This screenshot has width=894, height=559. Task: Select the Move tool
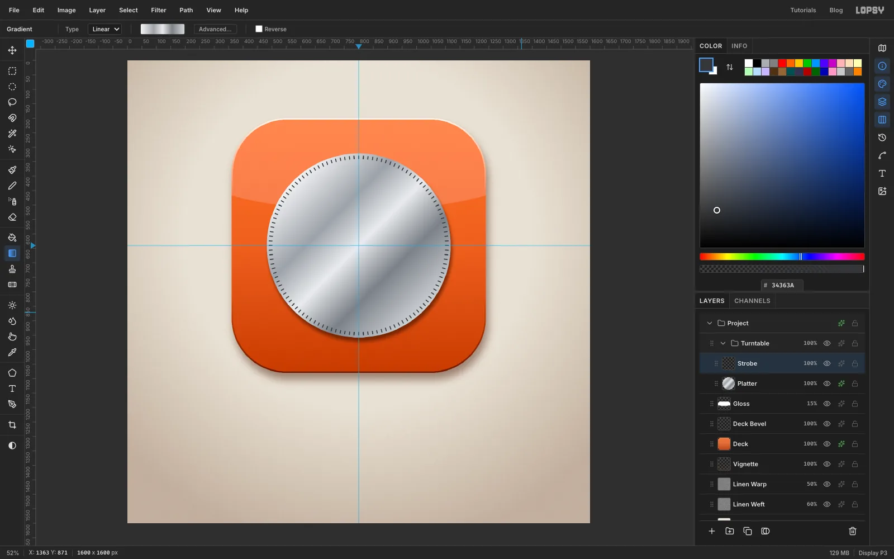click(12, 50)
